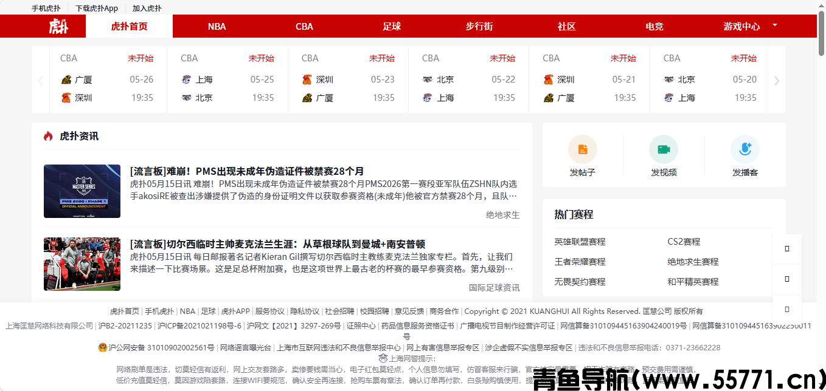The image size is (826, 391).
Task: Expand the dropdown arrow after 游戏中心
Action: pos(774,25)
